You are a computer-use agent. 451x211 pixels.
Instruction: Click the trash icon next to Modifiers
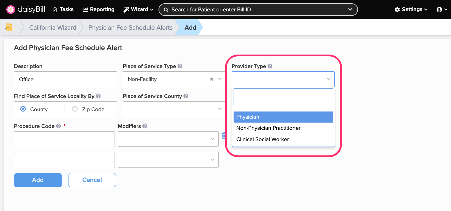(224, 135)
